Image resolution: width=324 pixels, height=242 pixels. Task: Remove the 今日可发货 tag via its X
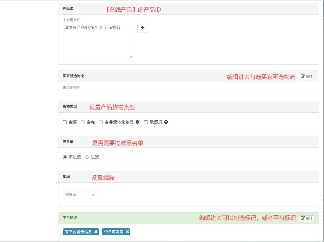[x=127, y=232]
